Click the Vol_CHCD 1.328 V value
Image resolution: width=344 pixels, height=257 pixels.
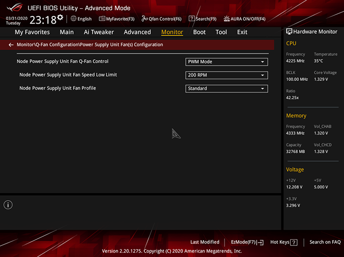(x=321, y=151)
